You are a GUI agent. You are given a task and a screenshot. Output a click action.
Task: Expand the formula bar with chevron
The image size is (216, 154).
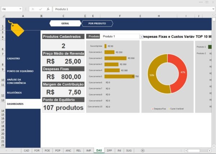coord(213,9)
